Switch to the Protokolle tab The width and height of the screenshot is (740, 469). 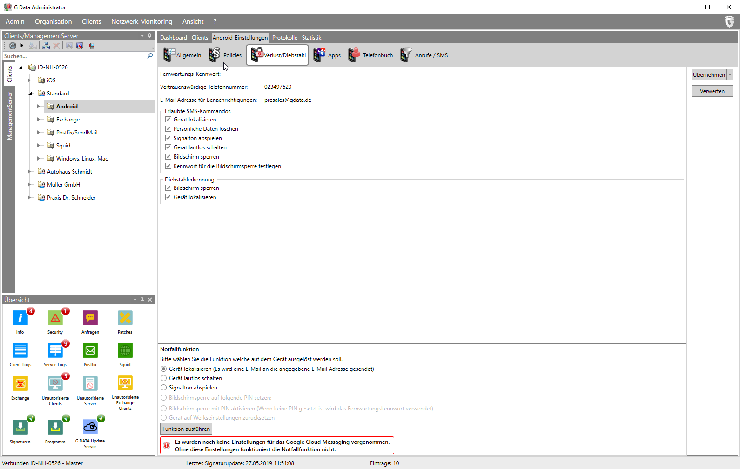pos(285,38)
